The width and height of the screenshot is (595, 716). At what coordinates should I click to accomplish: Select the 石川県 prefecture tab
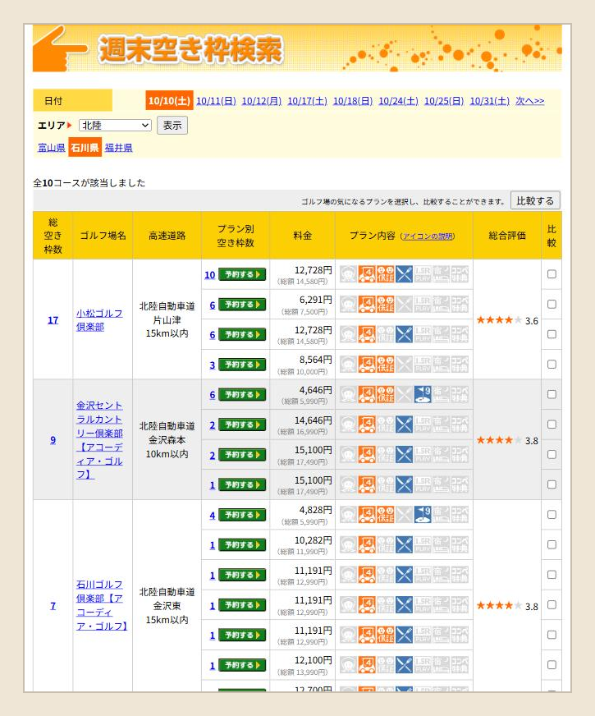point(85,148)
